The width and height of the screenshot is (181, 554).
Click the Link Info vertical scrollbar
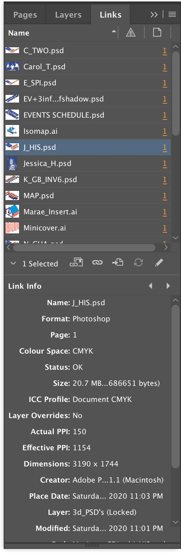click(x=176, y=386)
